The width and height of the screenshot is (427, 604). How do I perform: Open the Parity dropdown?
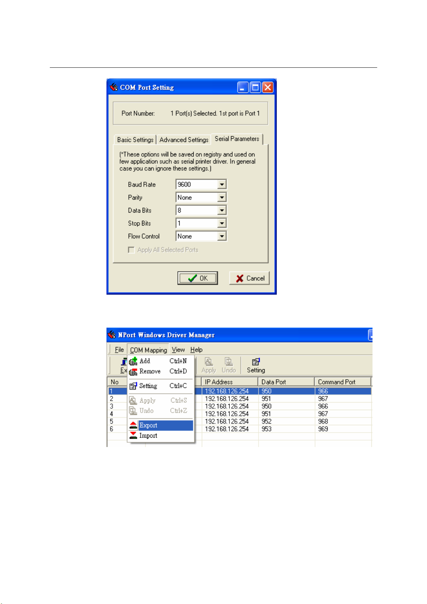coord(222,198)
